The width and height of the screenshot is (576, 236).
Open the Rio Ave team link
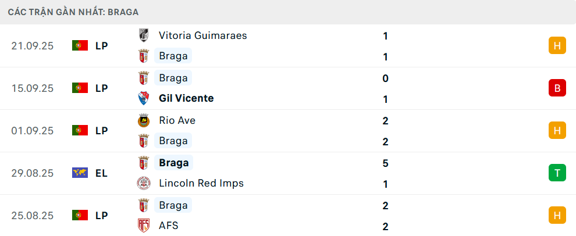[177, 120]
